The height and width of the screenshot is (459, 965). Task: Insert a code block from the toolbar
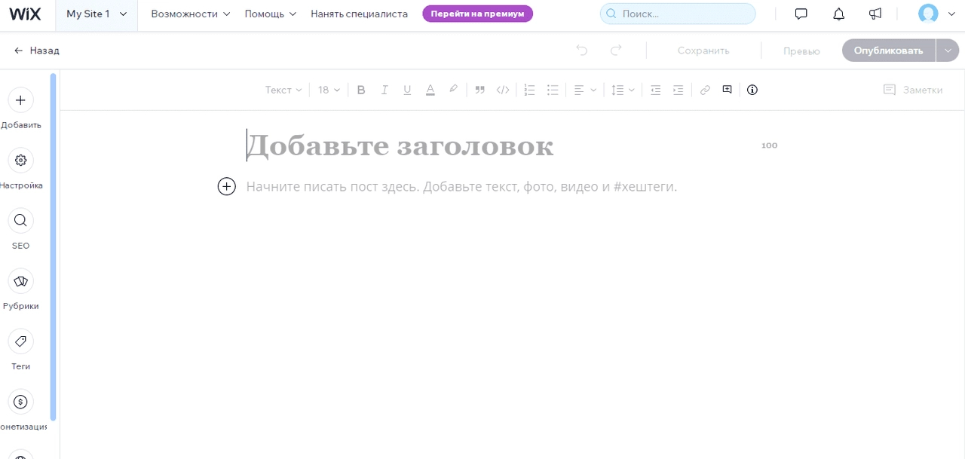click(503, 90)
